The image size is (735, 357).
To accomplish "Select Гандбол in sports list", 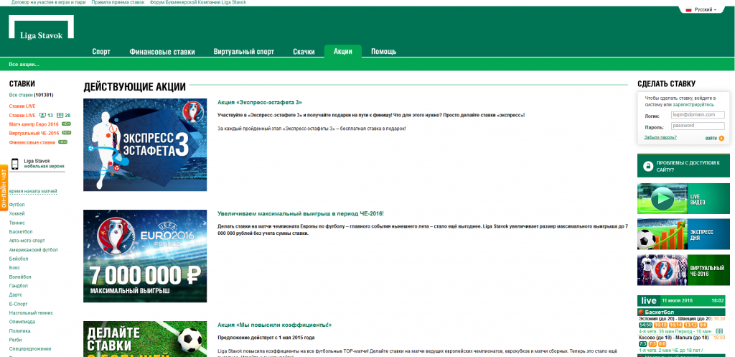I will tap(18, 286).
